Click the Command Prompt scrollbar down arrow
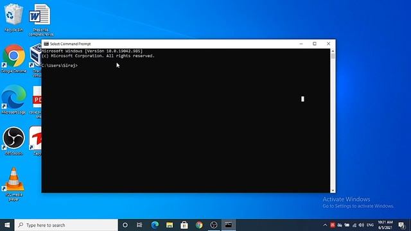This screenshot has width=411, height=231. [333, 191]
